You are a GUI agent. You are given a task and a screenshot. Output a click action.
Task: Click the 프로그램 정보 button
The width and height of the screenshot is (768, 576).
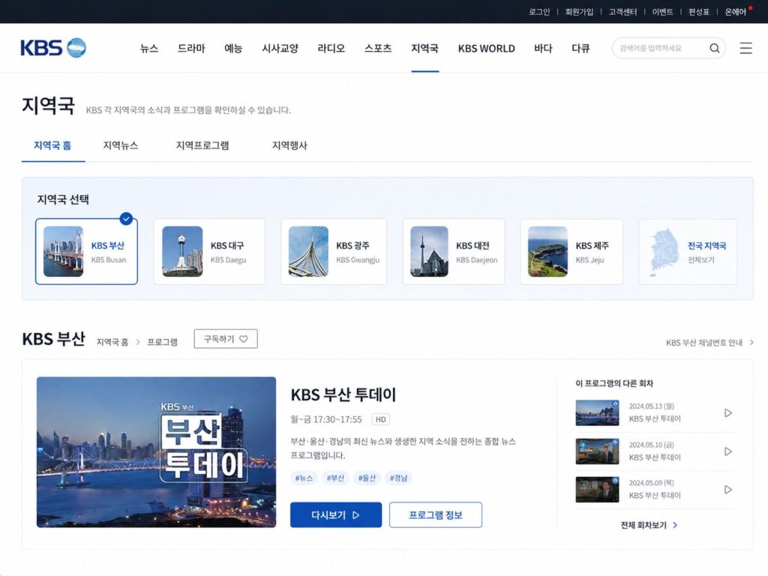[436, 514]
